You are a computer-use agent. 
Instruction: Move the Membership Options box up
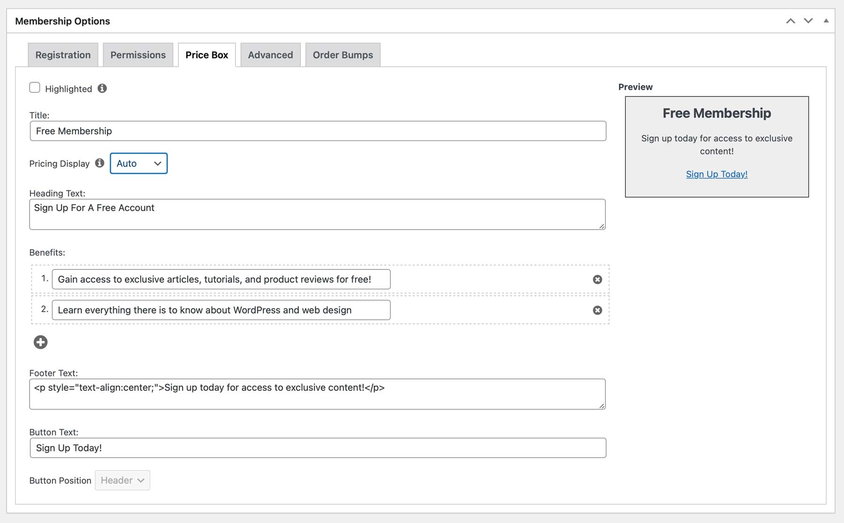point(791,21)
